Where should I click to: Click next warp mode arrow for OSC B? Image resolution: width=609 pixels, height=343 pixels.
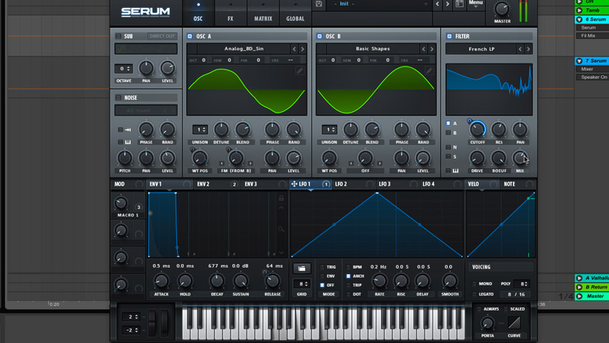(380, 164)
